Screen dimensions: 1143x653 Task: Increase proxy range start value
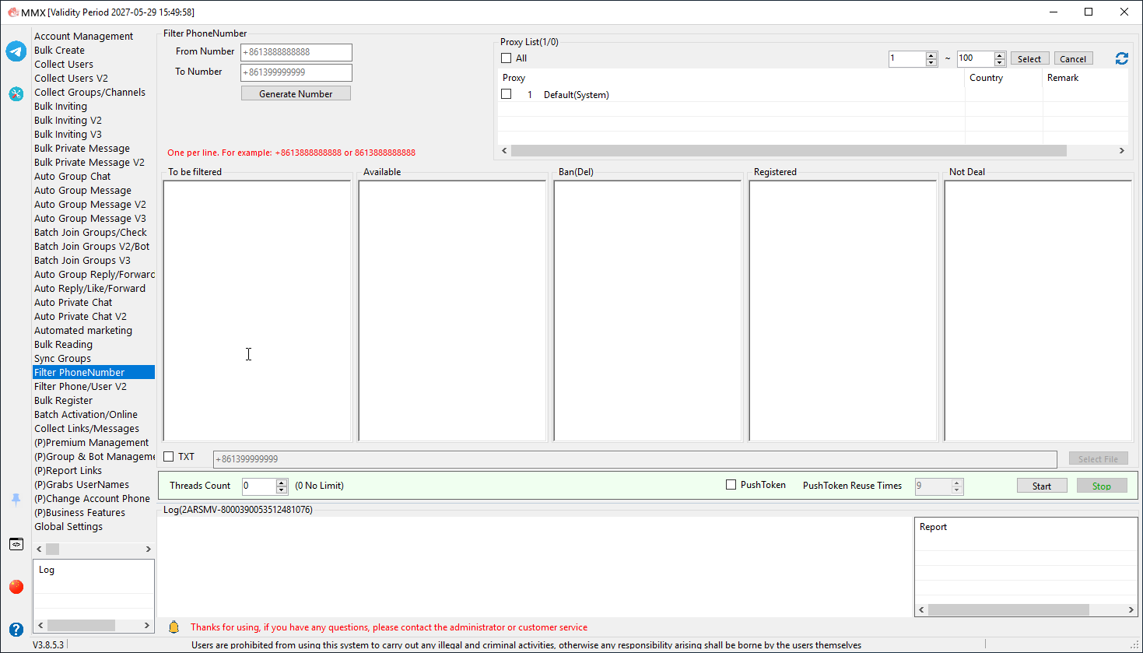click(931, 55)
